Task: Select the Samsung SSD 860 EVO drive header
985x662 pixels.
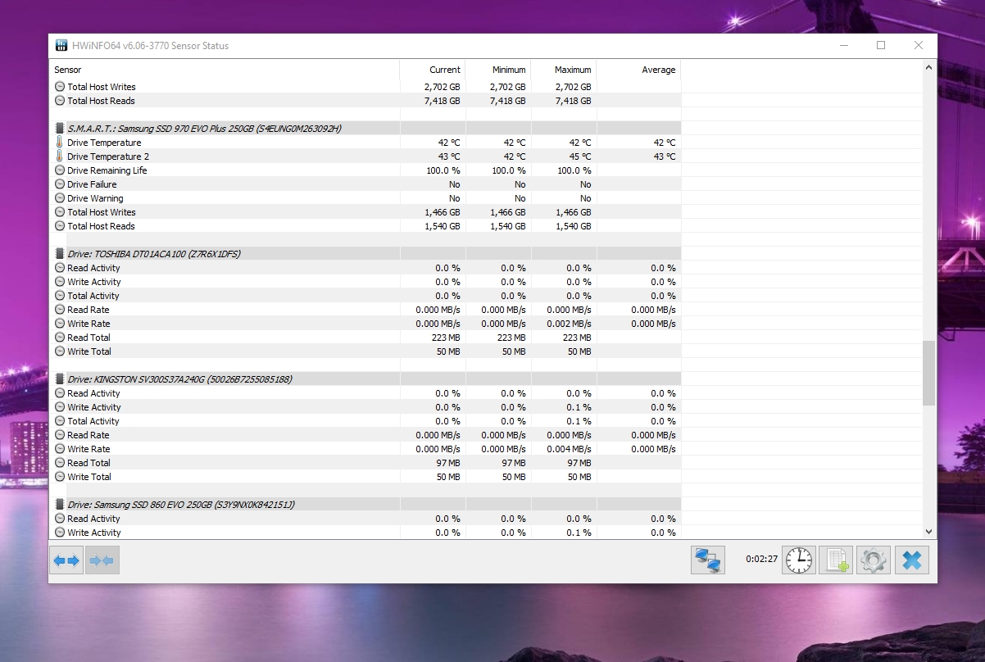Action: [365, 505]
